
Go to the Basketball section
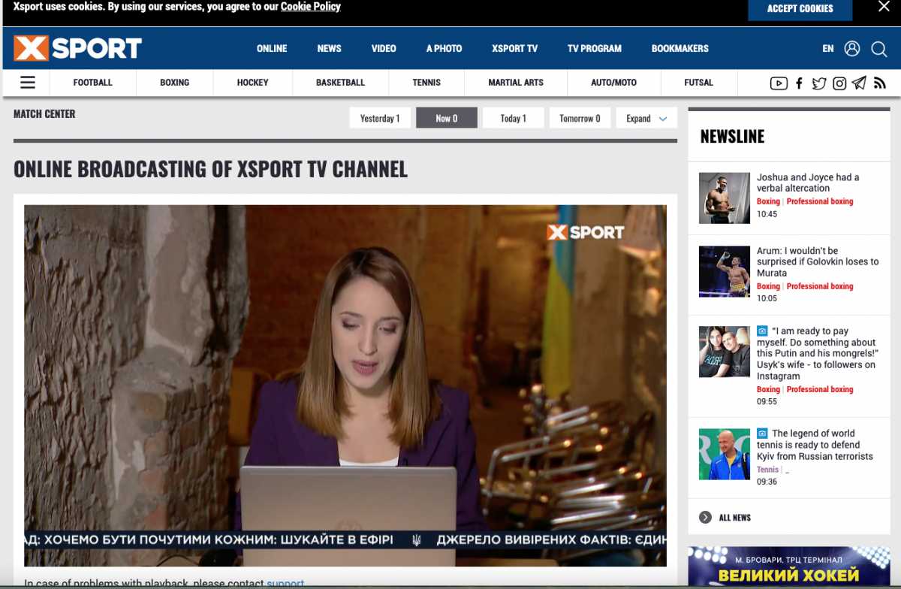341,83
